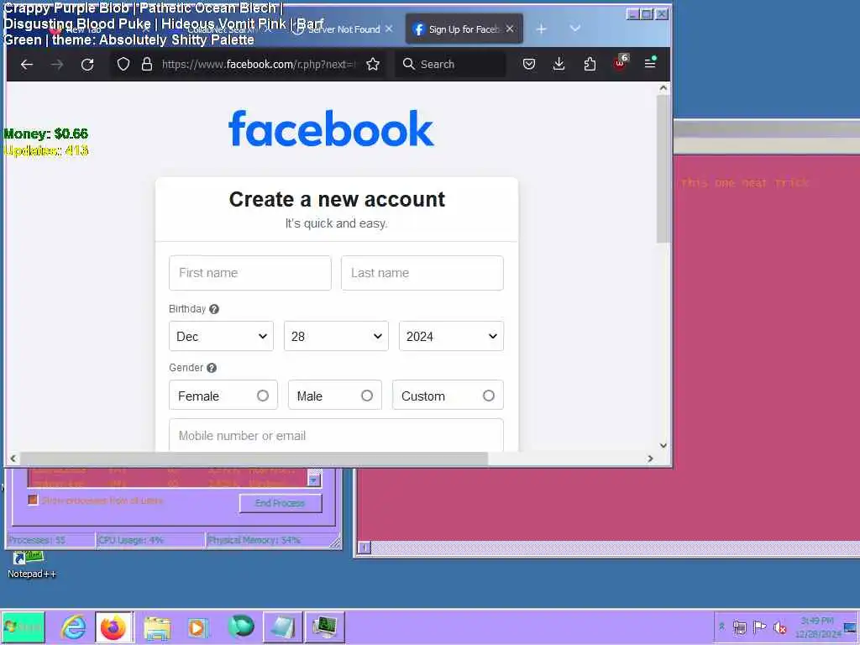Open Internet Explorer from taskbar

click(74, 627)
